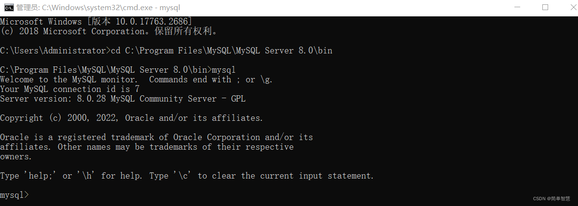Click the 'Type help;' instruction line
The image size is (578, 206).
coord(187,176)
